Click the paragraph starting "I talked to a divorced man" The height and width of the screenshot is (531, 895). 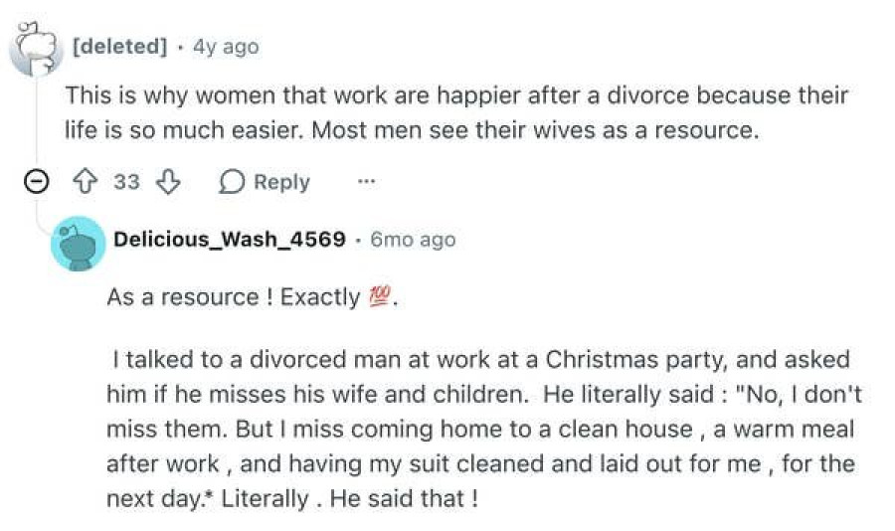484,429
